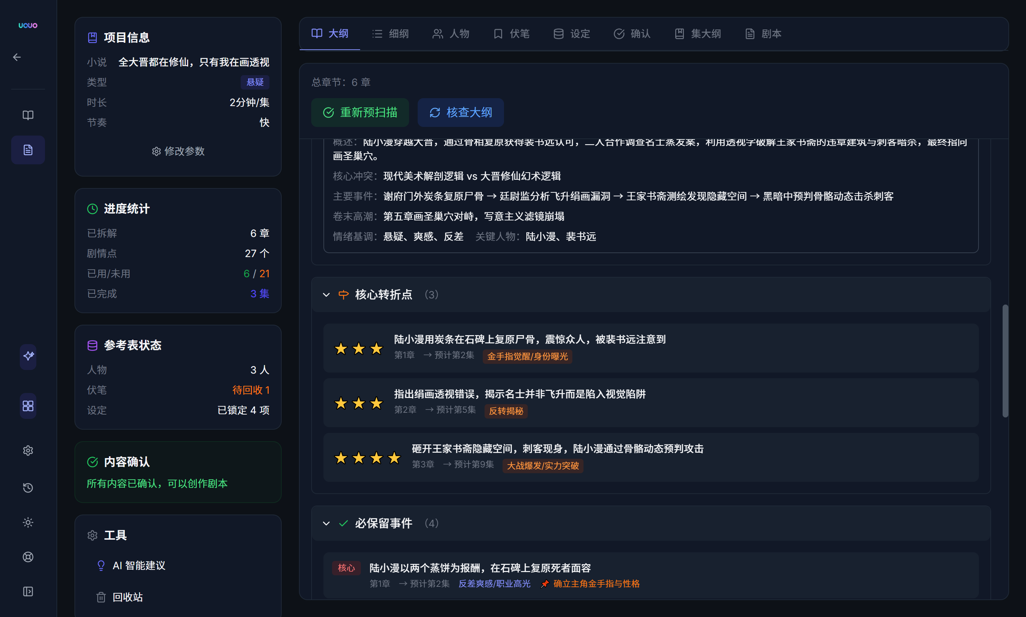This screenshot has width=1026, height=617.
Task: Click the 项目信息 bookmark icon
Action: (92, 38)
